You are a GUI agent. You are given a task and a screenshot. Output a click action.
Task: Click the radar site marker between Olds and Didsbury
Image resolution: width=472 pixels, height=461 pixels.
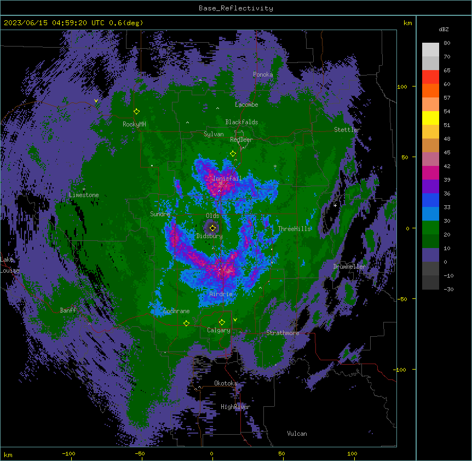[212, 228]
